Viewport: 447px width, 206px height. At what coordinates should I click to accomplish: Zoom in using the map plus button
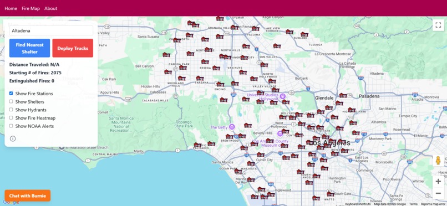(438, 182)
